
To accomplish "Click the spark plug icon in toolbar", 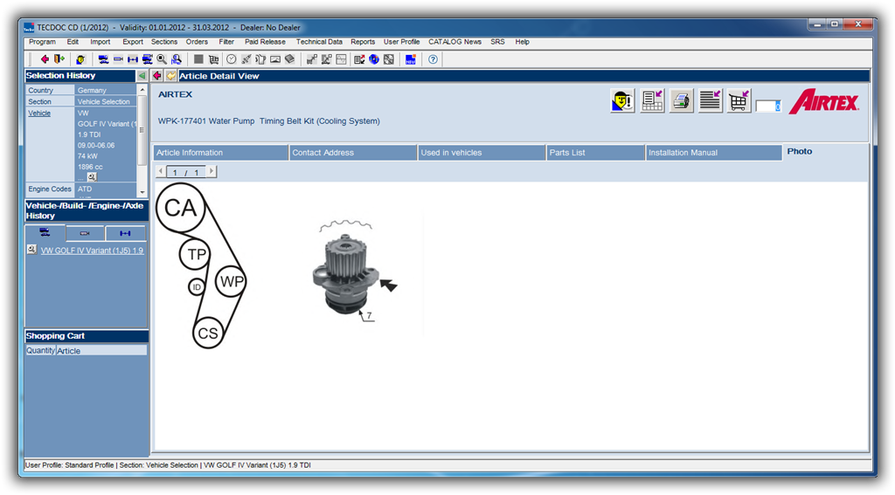I will click(246, 59).
